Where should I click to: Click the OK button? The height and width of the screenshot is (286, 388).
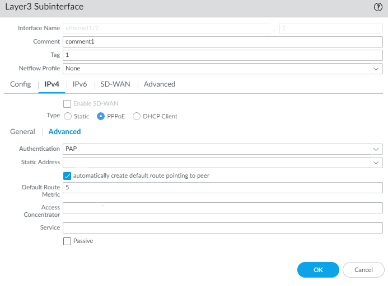pyautogui.click(x=318, y=270)
